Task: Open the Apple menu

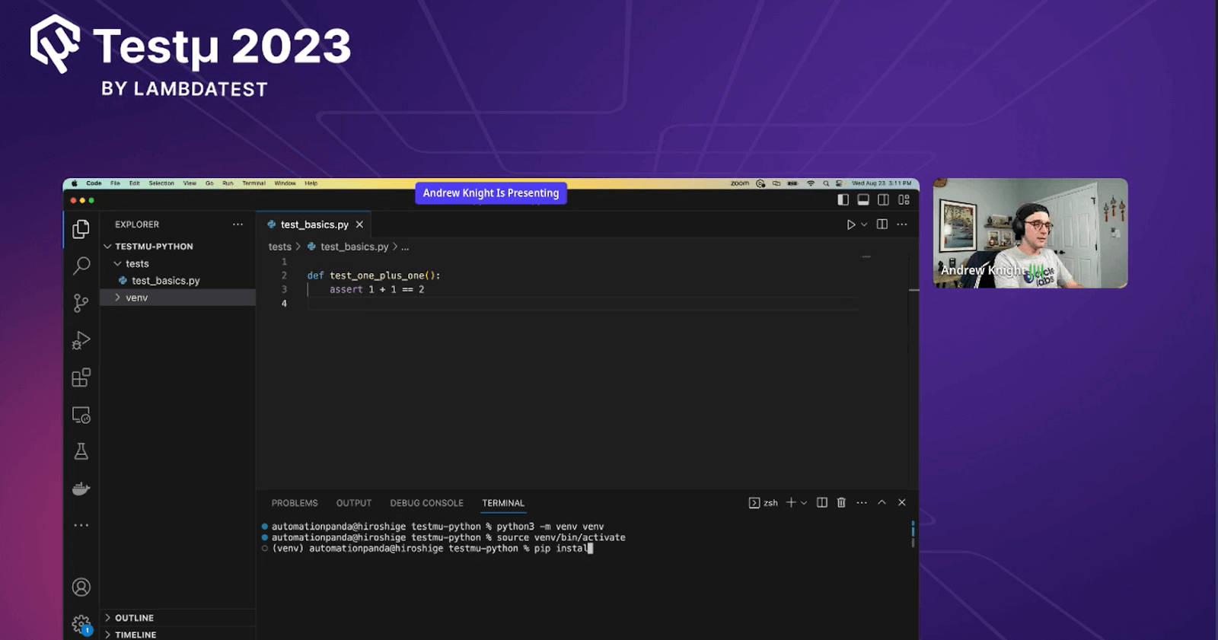Action: pyautogui.click(x=75, y=183)
